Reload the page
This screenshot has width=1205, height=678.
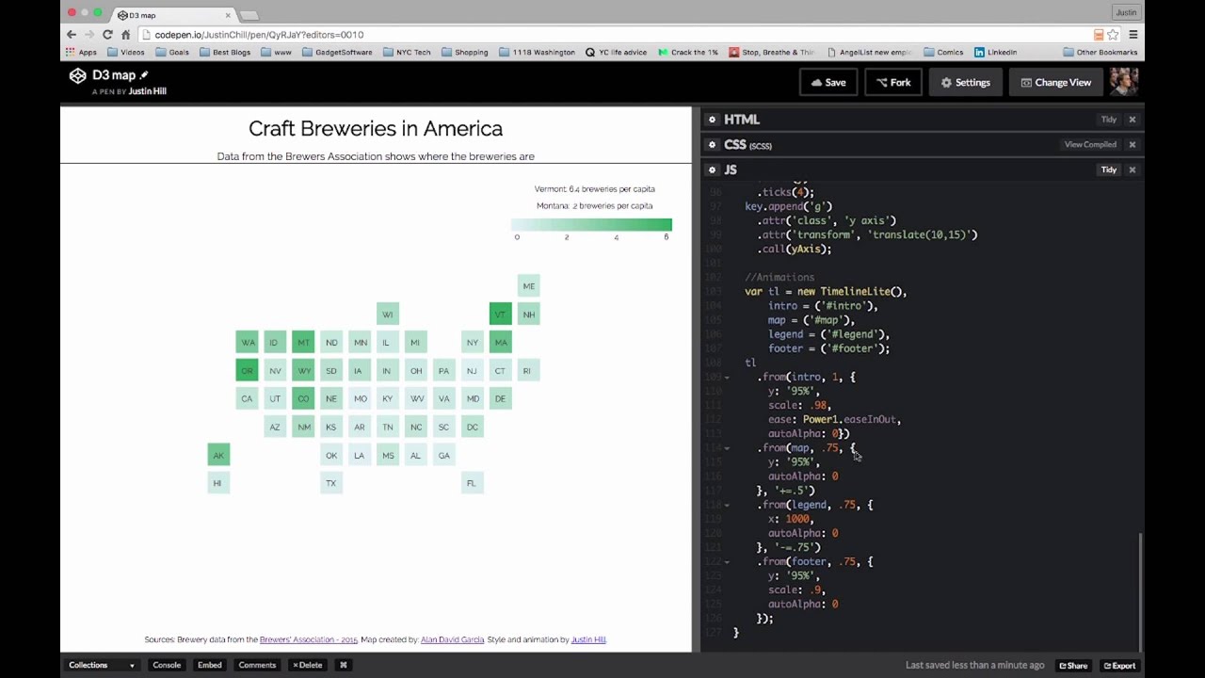(107, 34)
